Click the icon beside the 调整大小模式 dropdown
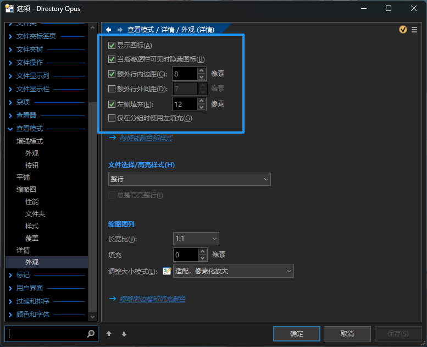The height and width of the screenshot is (347, 427). (167, 271)
